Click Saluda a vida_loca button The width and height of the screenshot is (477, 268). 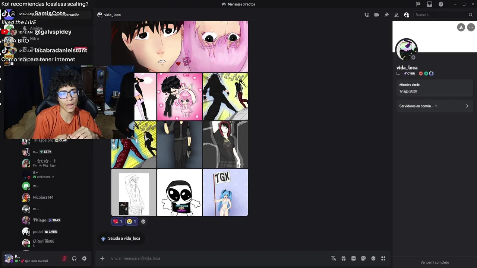121,238
